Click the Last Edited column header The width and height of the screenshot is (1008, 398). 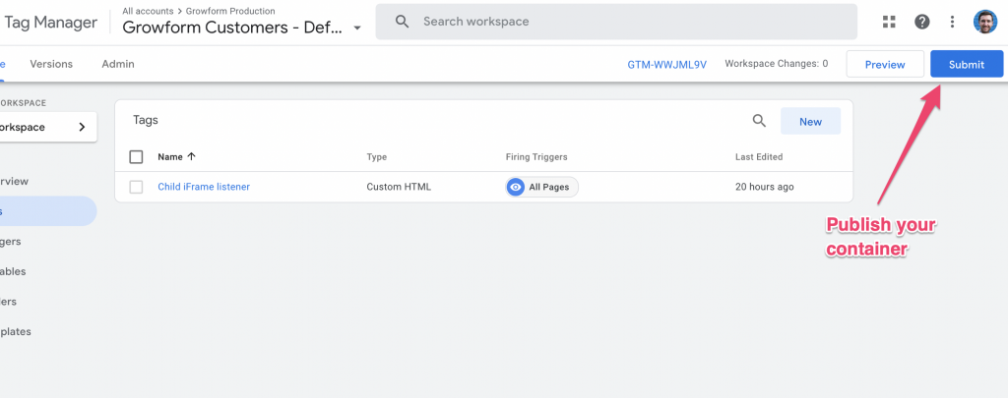pyautogui.click(x=759, y=156)
